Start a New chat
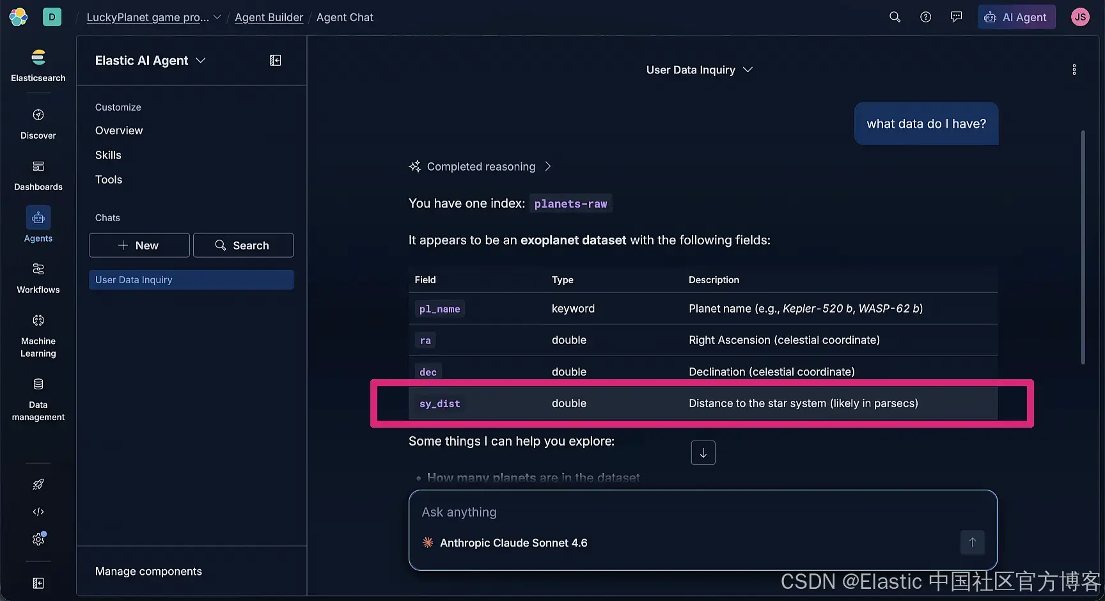This screenshot has height=601, width=1105. tap(139, 246)
